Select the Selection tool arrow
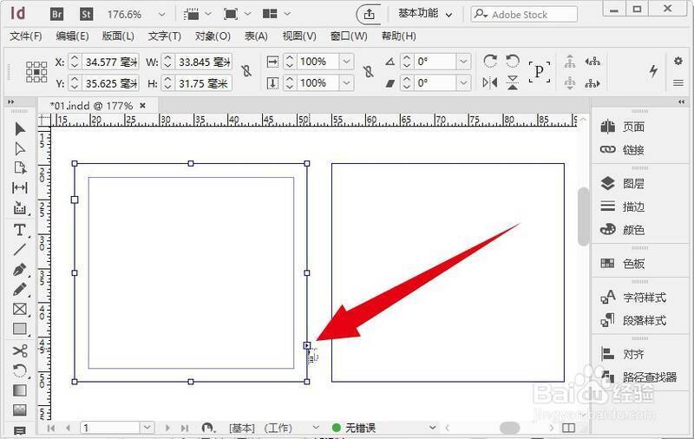694x439 pixels. 20,128
